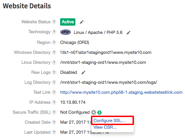185x138 pixels.
Task: Click the Raw Logs help icon
Action: pos(54,72)
